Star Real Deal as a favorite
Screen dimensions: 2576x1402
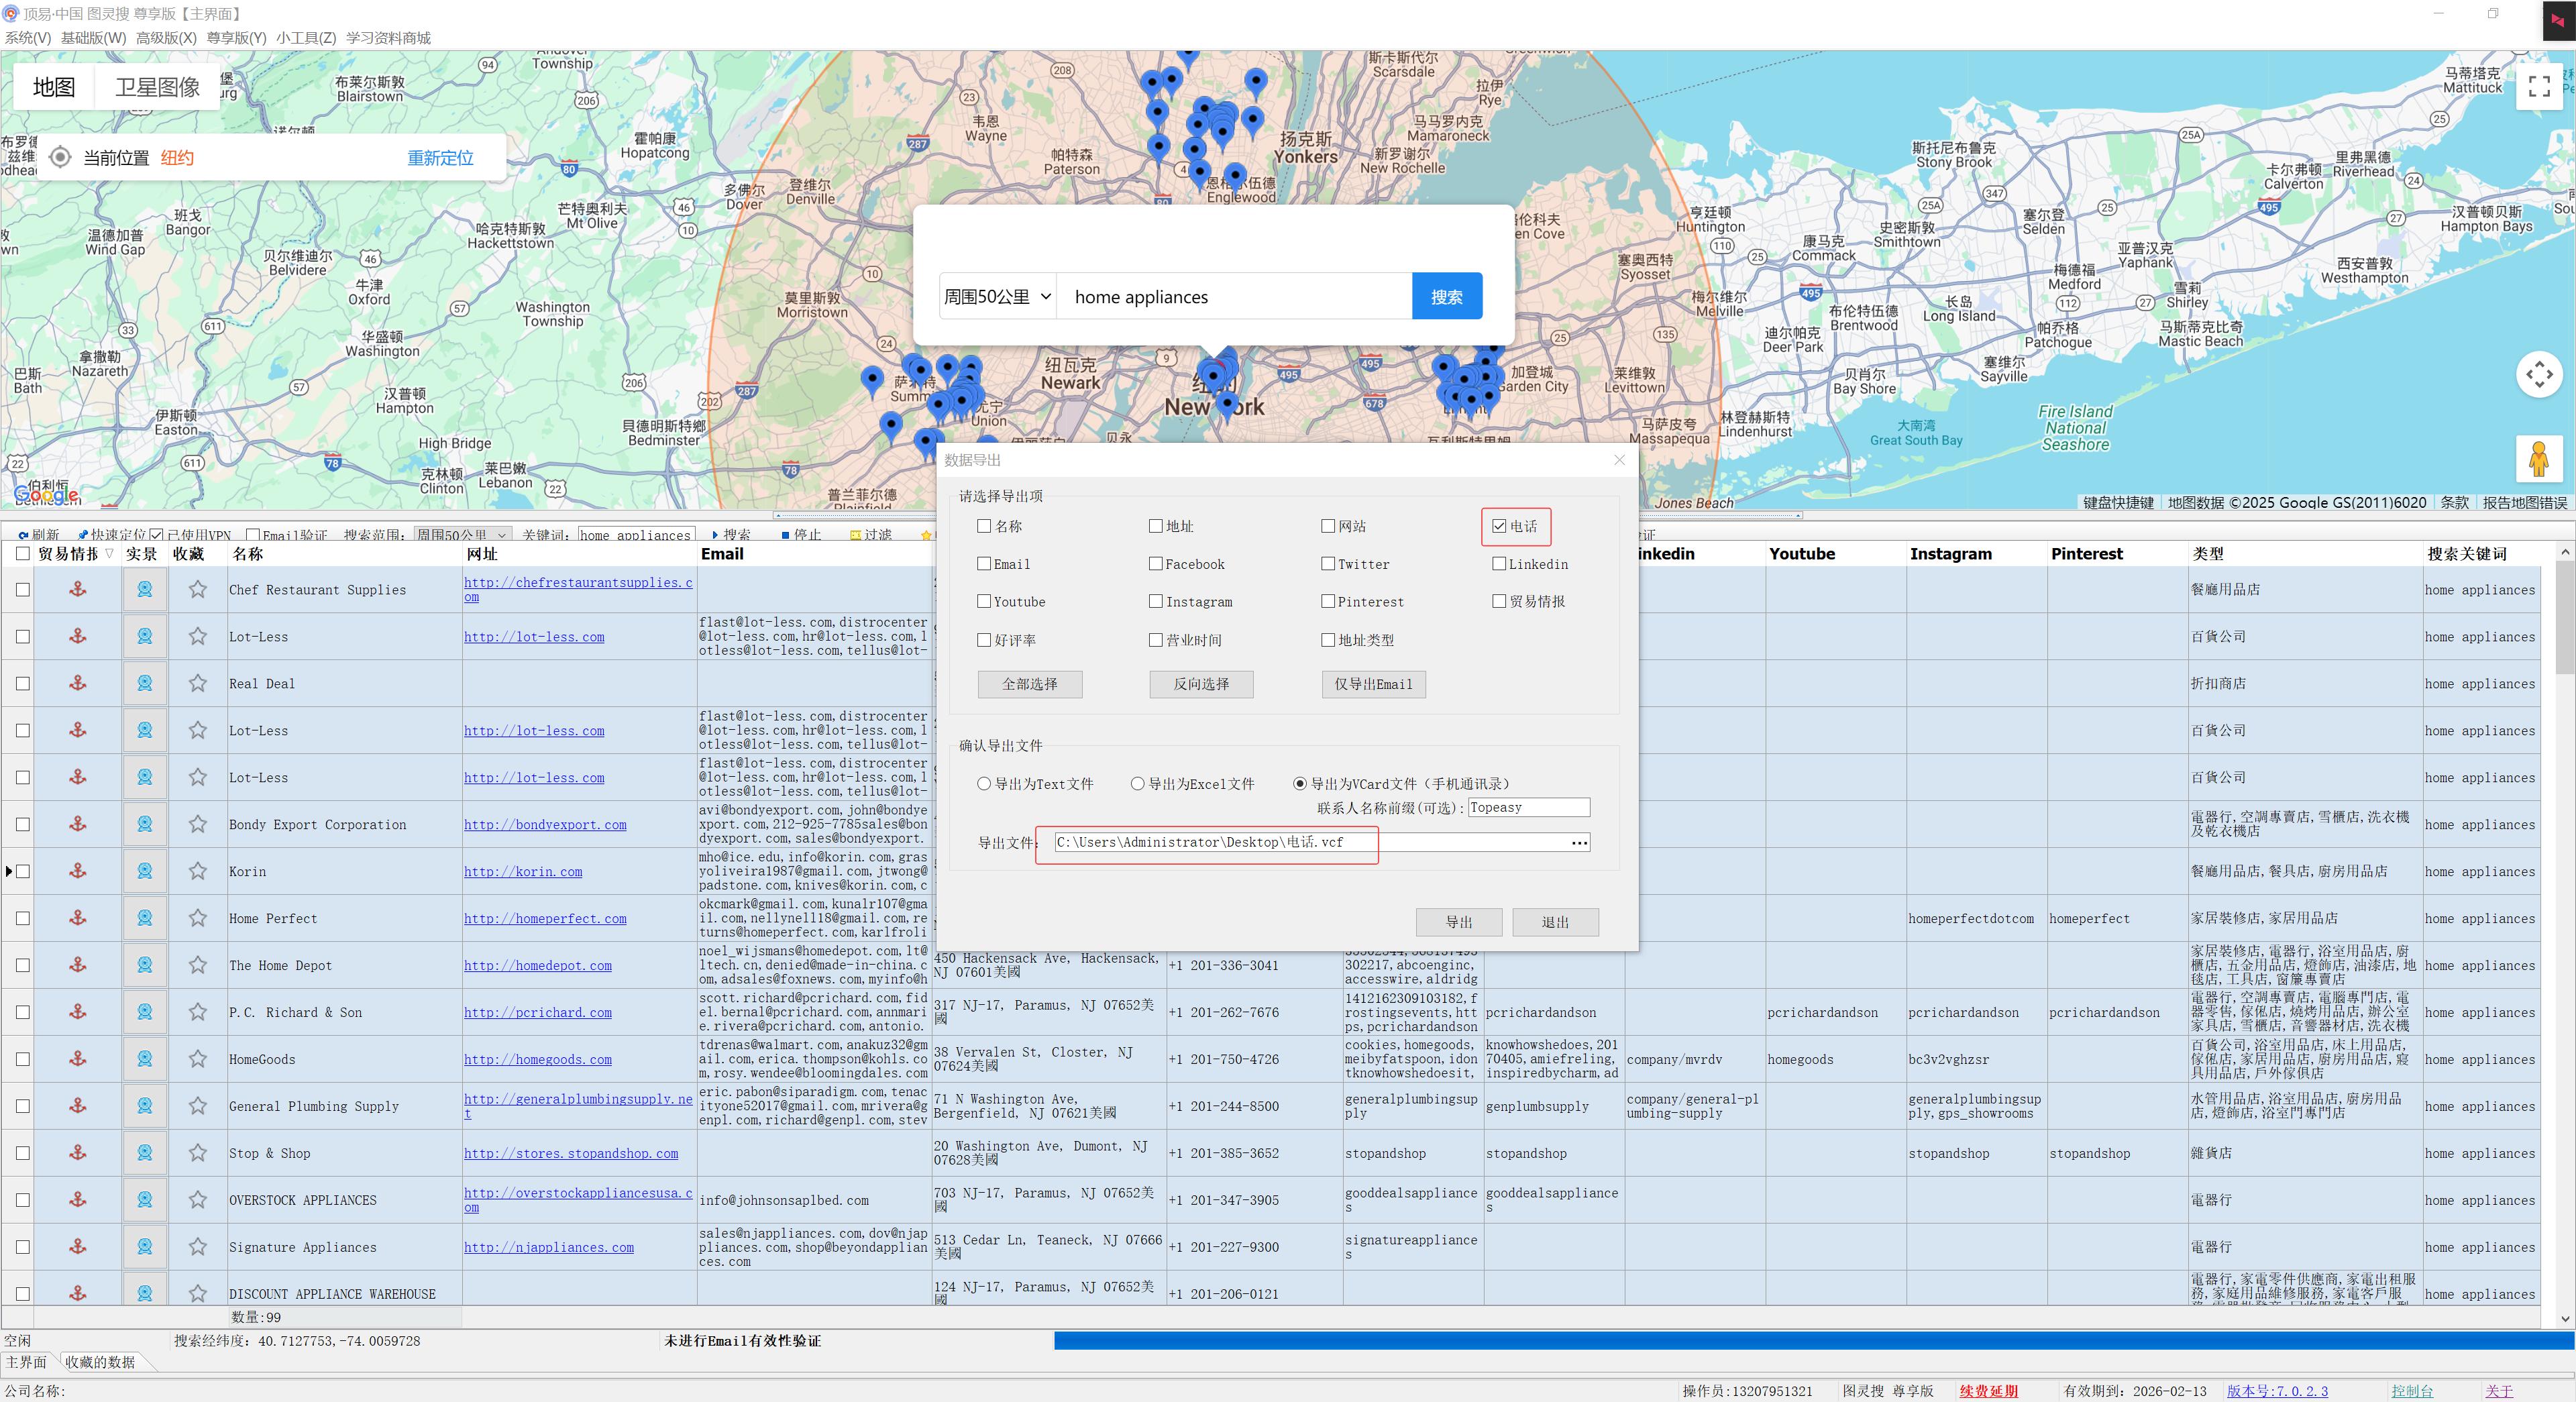point(198,684)
